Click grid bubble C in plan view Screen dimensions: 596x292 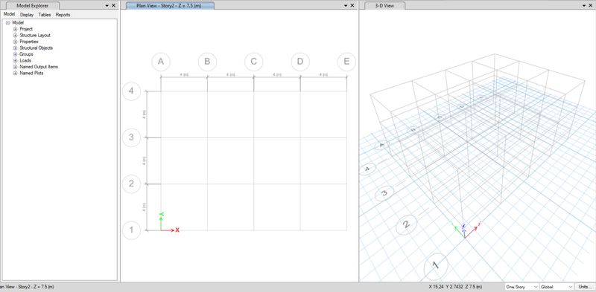coord(254,62)
